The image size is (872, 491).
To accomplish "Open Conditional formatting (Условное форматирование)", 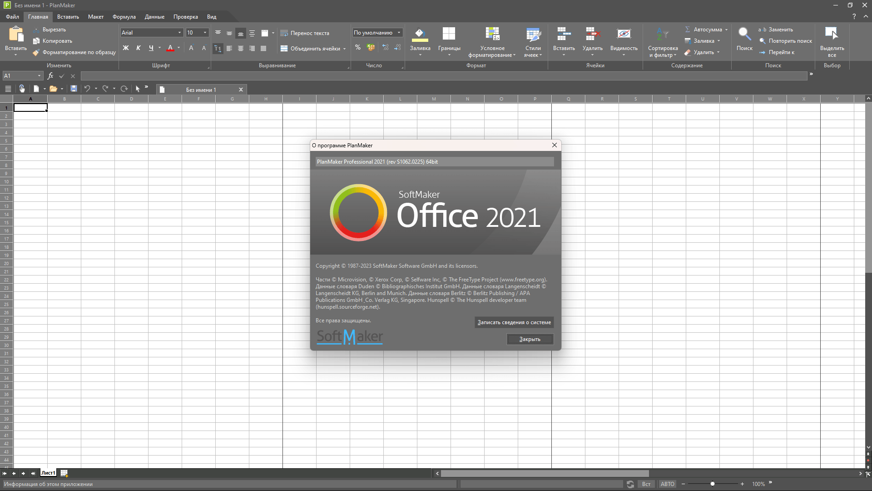I will tap(492, 42).
